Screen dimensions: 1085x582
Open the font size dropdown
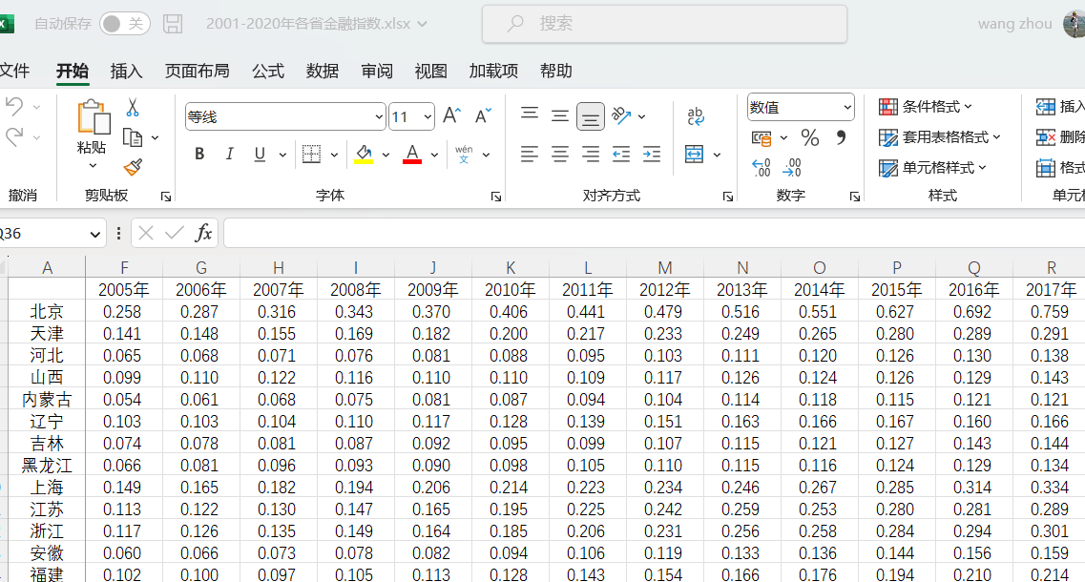428,117
